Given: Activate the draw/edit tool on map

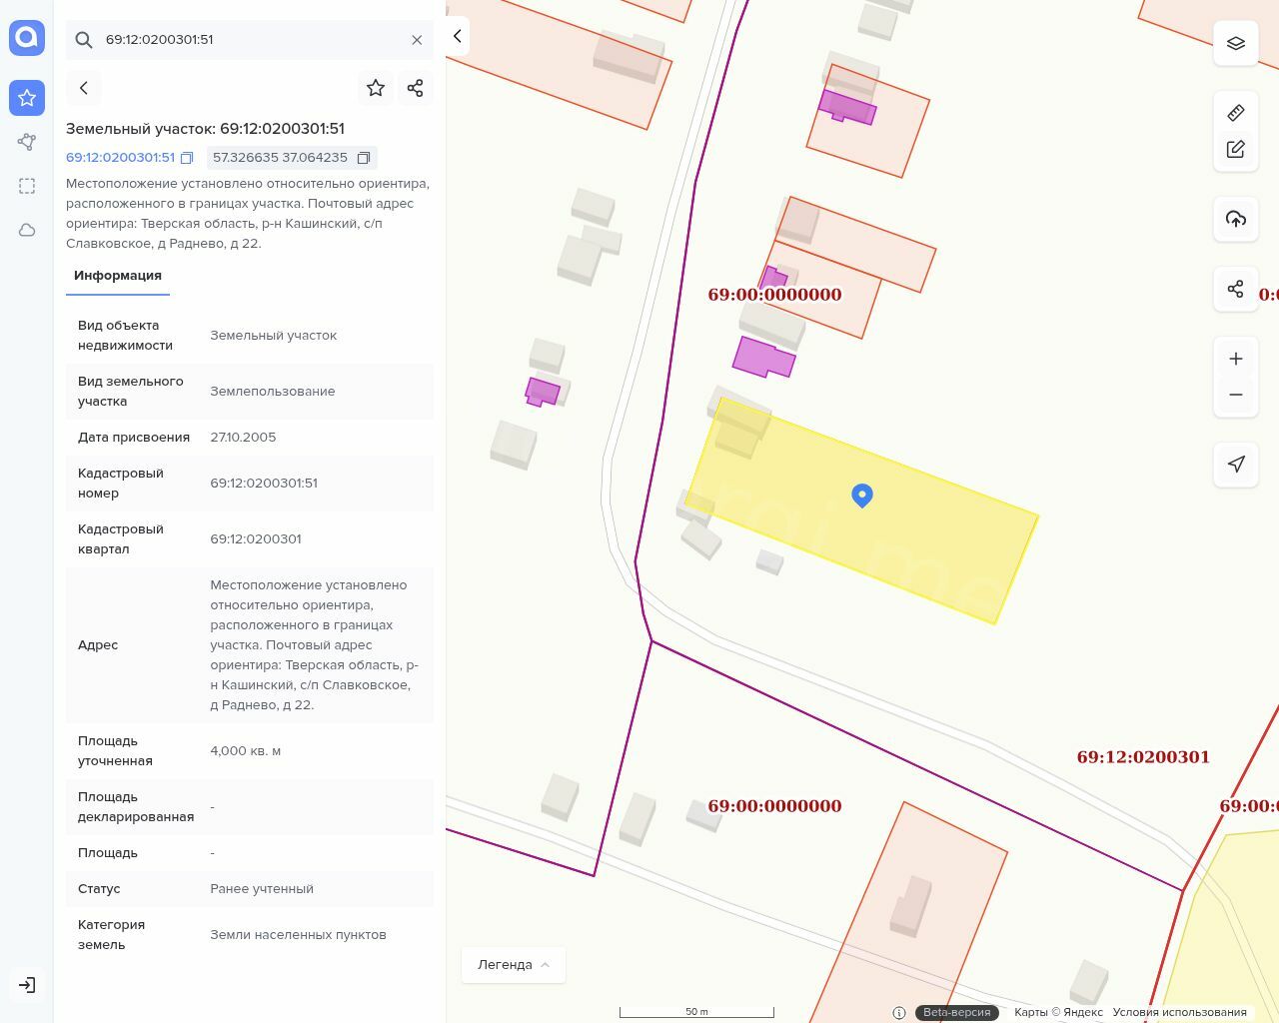Looking at the screenshot, I should (1235, 149).
